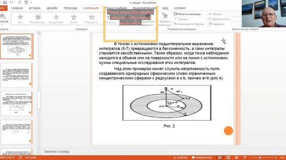Select the fourth slide thumbnail with formula
The image size is (286, 160).
point(17,132)
